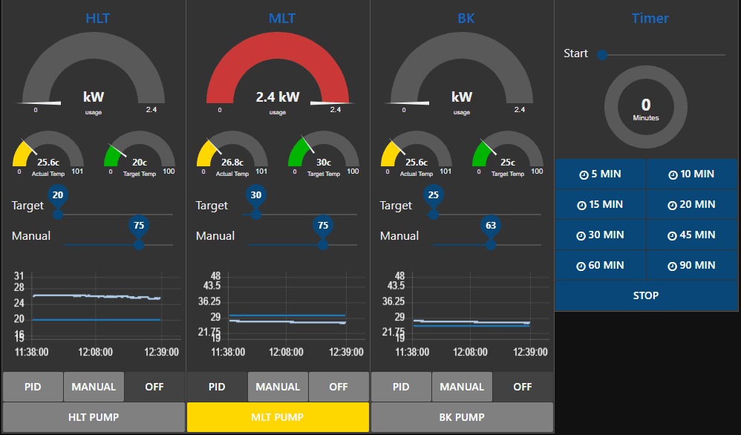This screenshot has height=435, width=741.
Task: Toggle the HLT PUMP on
Action: pyautogui.click(x=94, y=417)
